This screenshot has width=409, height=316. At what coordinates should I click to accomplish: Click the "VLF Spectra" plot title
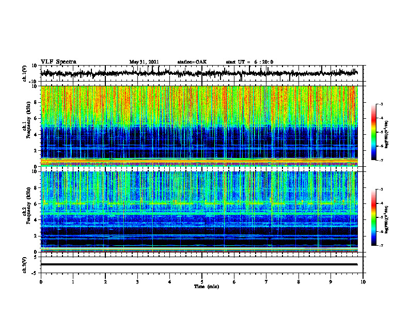coord(58,62)
